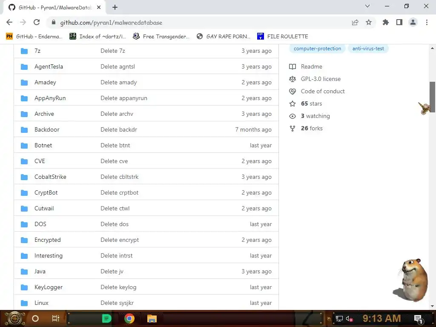The image size is (436, 327).
Task: Click the heart icon beside Code of conduct
Action: tap(292, 91)
